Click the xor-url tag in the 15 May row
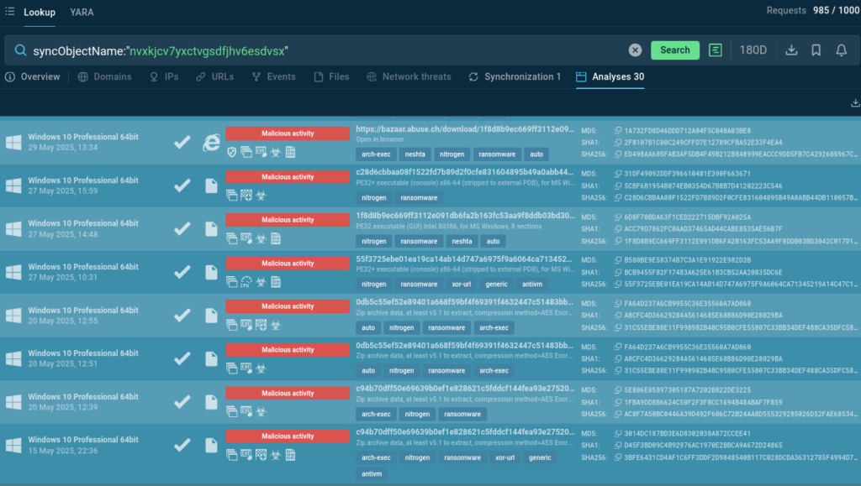 coord(504,457)
